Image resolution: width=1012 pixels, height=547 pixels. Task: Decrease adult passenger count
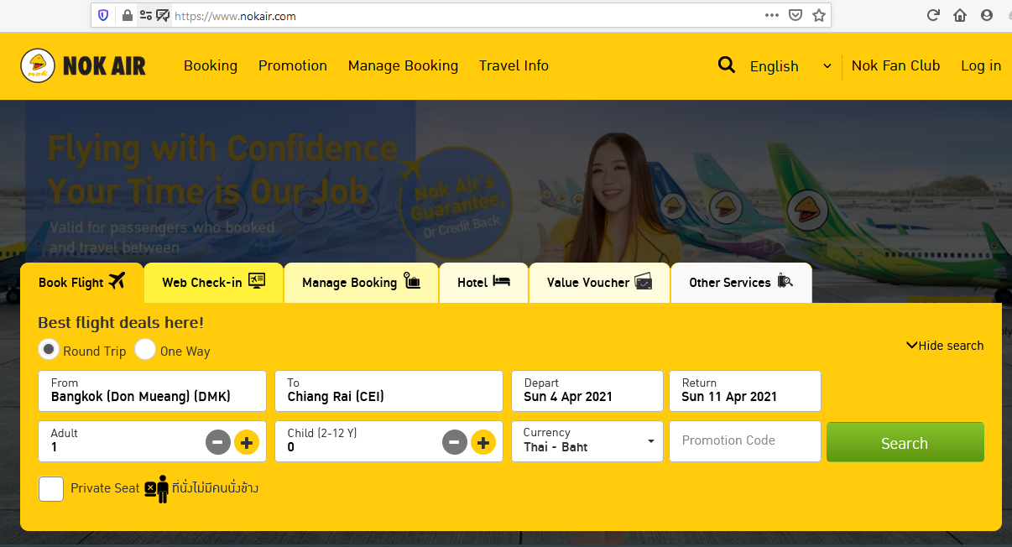pyautogui.click(x=218, y=441)
